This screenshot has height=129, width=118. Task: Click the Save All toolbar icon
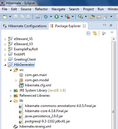pos(22,17)
